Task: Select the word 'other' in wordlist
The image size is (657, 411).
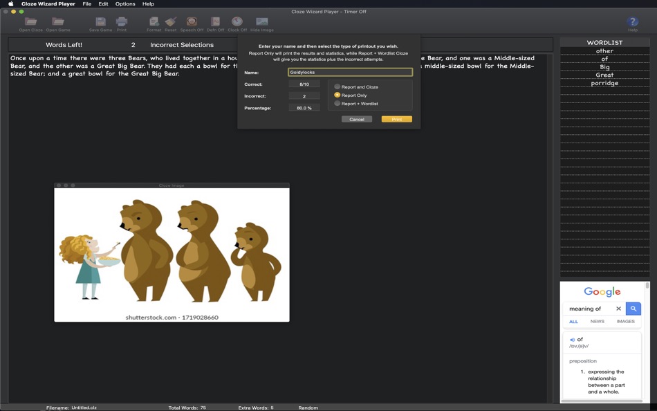Action: point(604,51)
